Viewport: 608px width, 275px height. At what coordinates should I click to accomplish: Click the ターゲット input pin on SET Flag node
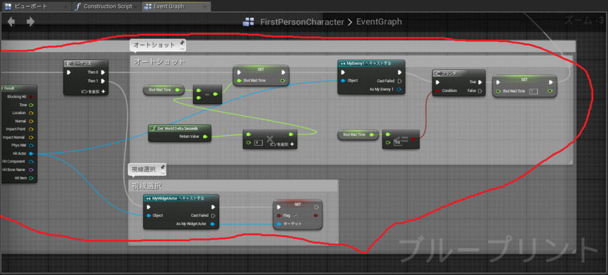tap(279, 224)
